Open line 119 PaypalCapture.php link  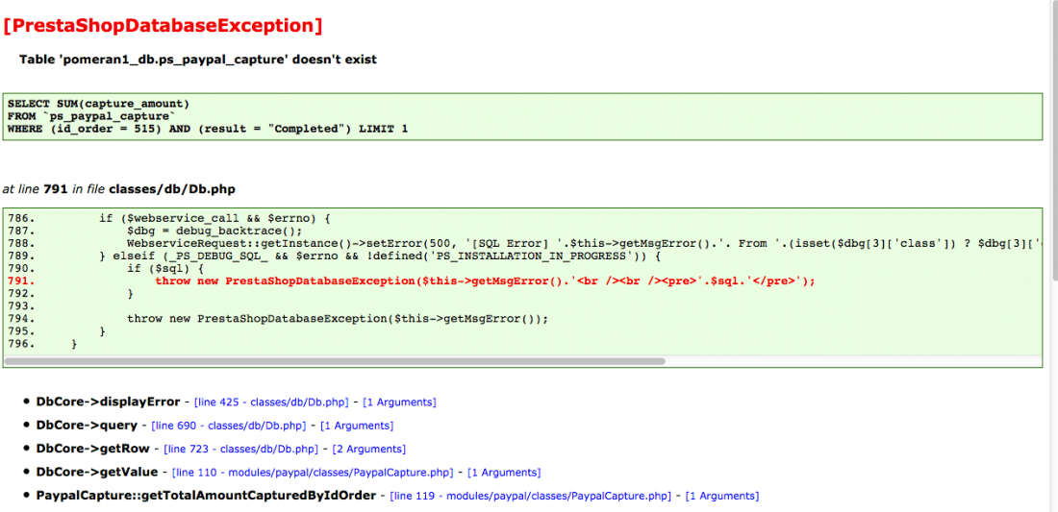pos(530,496)
